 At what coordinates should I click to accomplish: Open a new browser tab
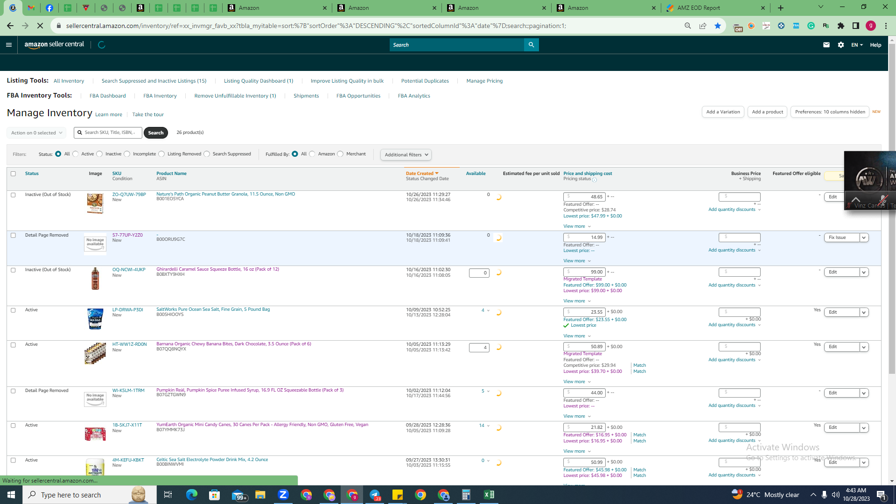pos(781,8)
